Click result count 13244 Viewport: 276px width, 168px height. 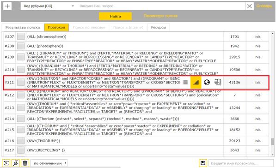tap(234, 108)
